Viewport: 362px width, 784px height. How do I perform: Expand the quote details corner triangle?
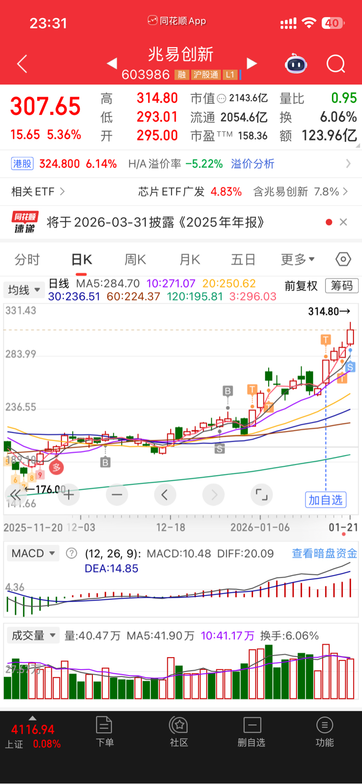pos(358,146)
